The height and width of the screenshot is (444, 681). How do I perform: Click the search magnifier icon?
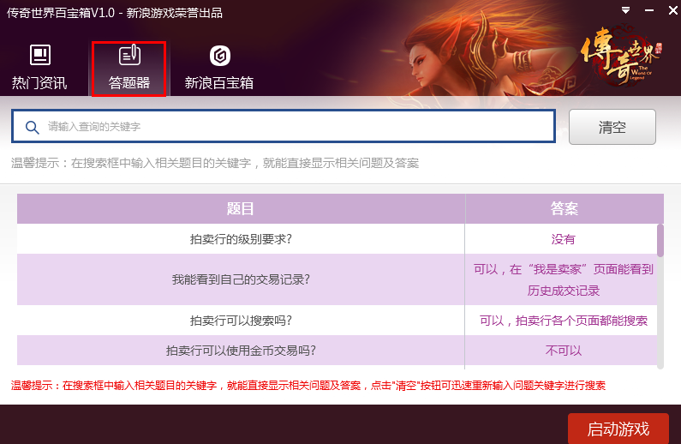[x=33, y=128]
